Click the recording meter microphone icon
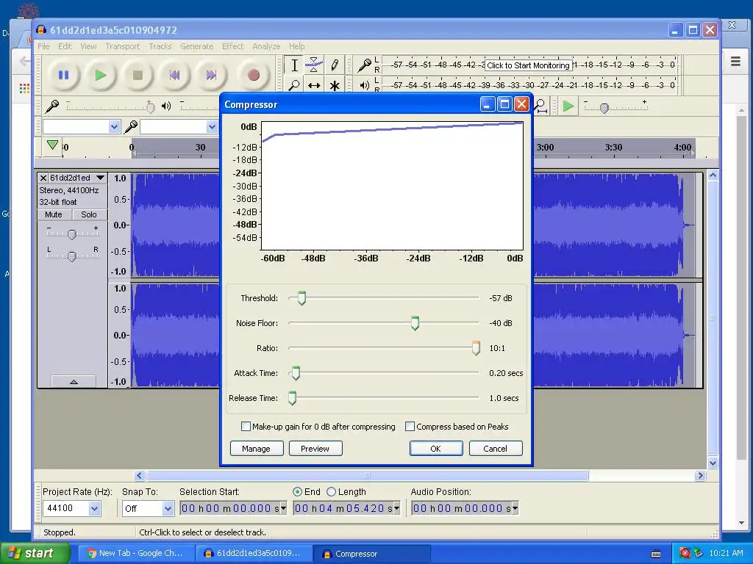 (x=365, y=65)
